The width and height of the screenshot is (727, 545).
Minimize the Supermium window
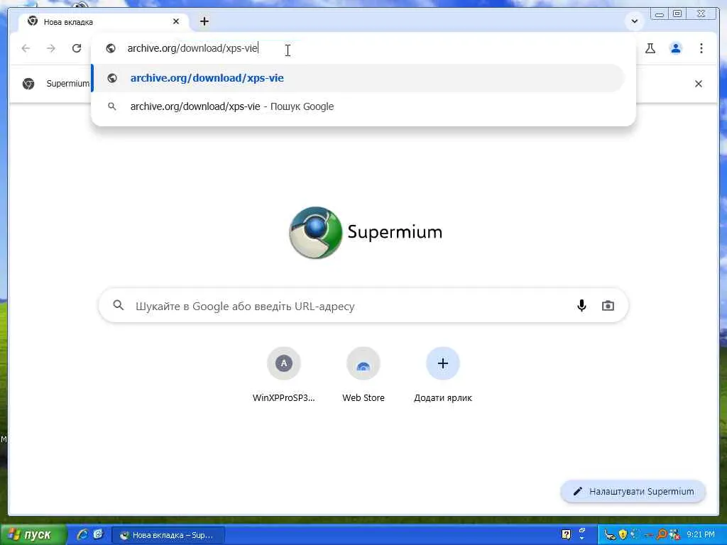[660, 14]
